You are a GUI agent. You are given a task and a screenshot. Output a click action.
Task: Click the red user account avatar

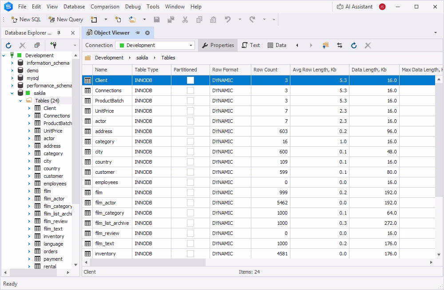(382, 7)
